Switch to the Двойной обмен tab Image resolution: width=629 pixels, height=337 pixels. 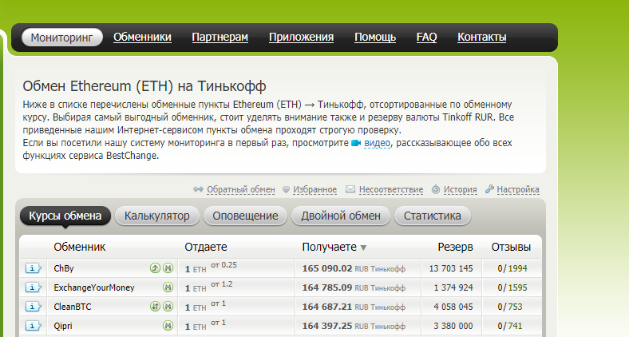341,216
